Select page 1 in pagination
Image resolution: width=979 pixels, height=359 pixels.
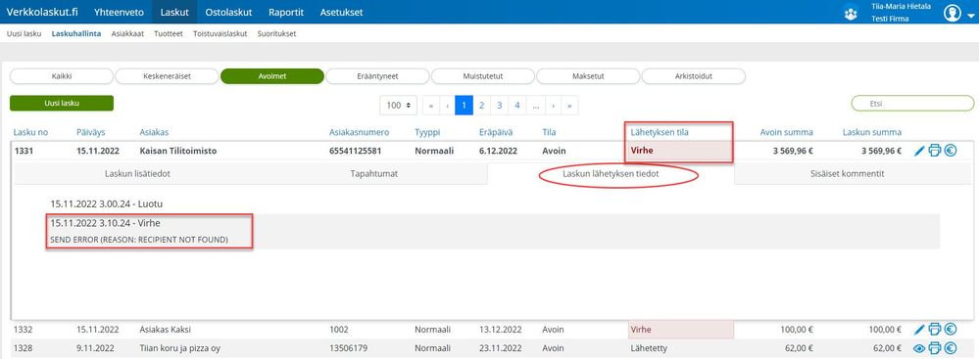[x=464, y=106]
